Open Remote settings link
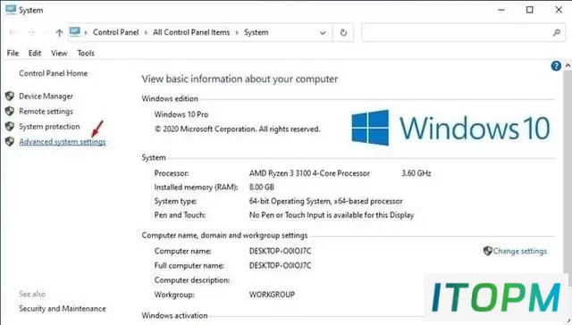 (x=46, y=112)
